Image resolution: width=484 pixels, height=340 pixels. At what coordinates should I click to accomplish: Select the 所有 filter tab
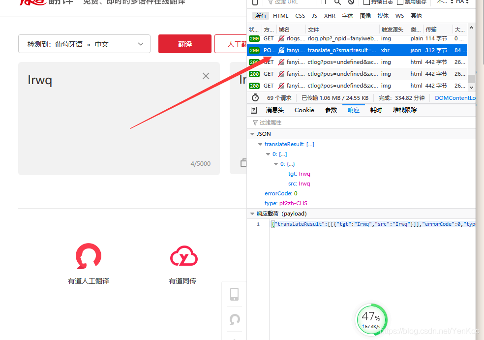[261, 16]
